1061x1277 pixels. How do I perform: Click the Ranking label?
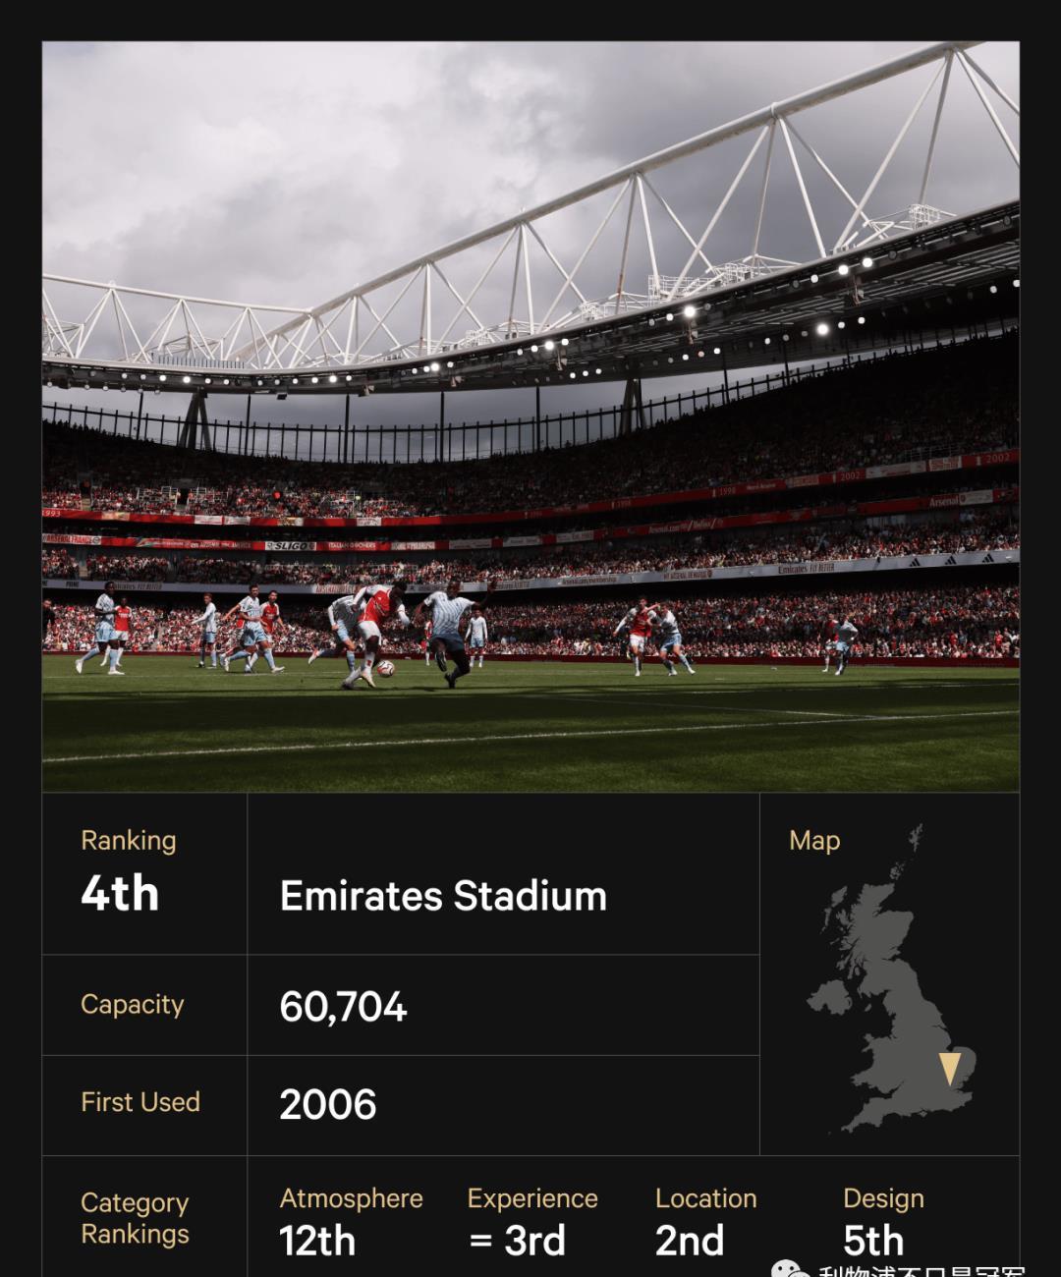[129, 841]
